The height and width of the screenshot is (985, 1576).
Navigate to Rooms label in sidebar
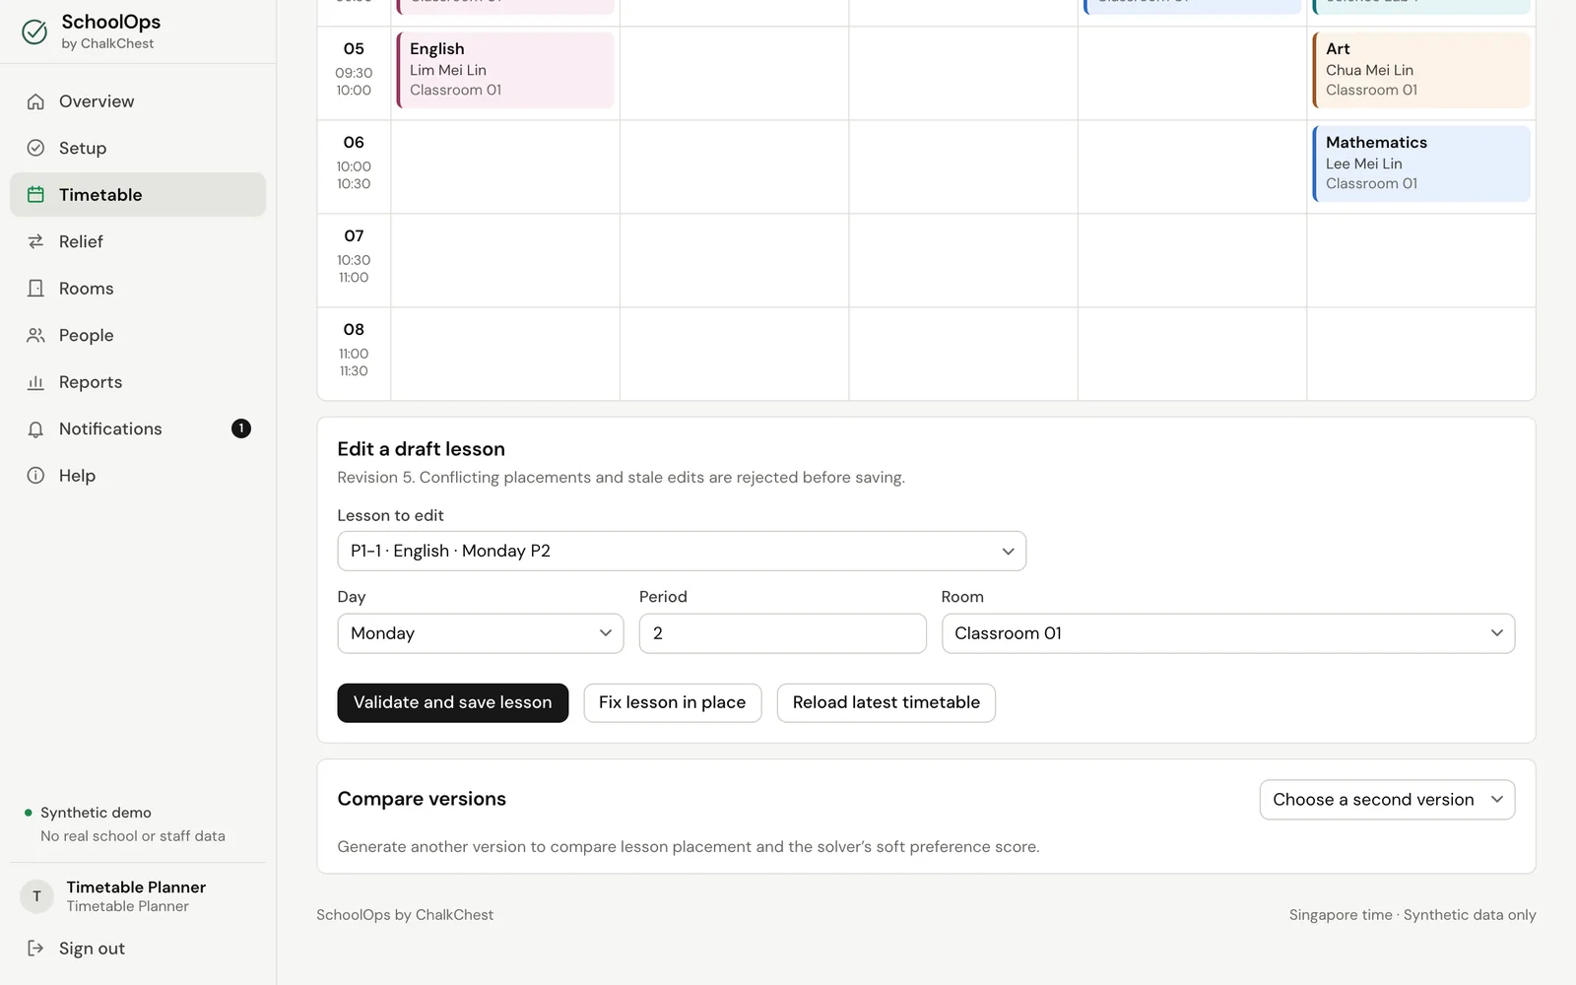tap(87, 289)
